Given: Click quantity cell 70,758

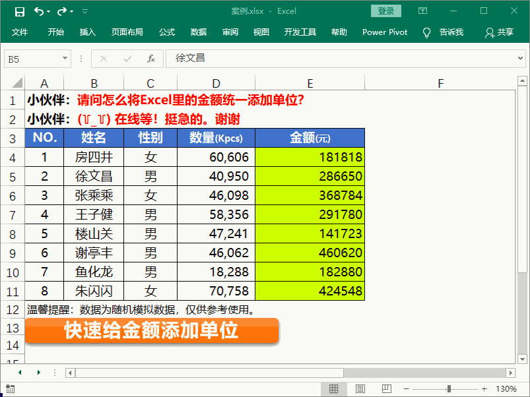Looking at the screenshot, I should click(216, 291).
